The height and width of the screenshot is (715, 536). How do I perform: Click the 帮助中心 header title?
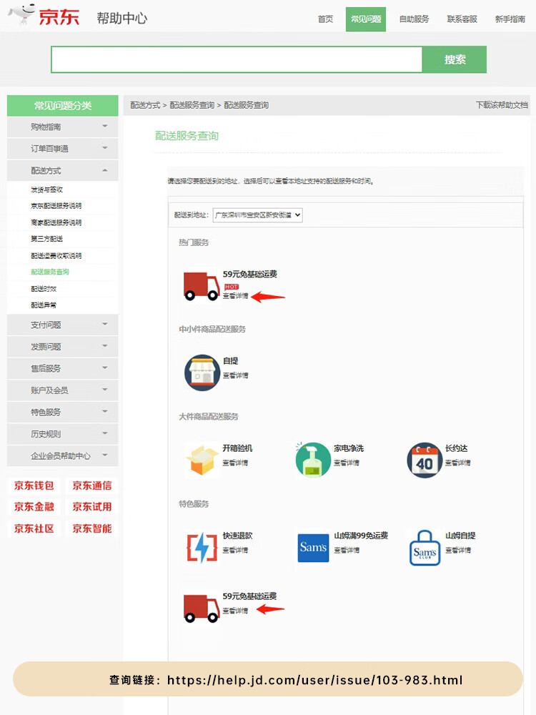[121, 19]
